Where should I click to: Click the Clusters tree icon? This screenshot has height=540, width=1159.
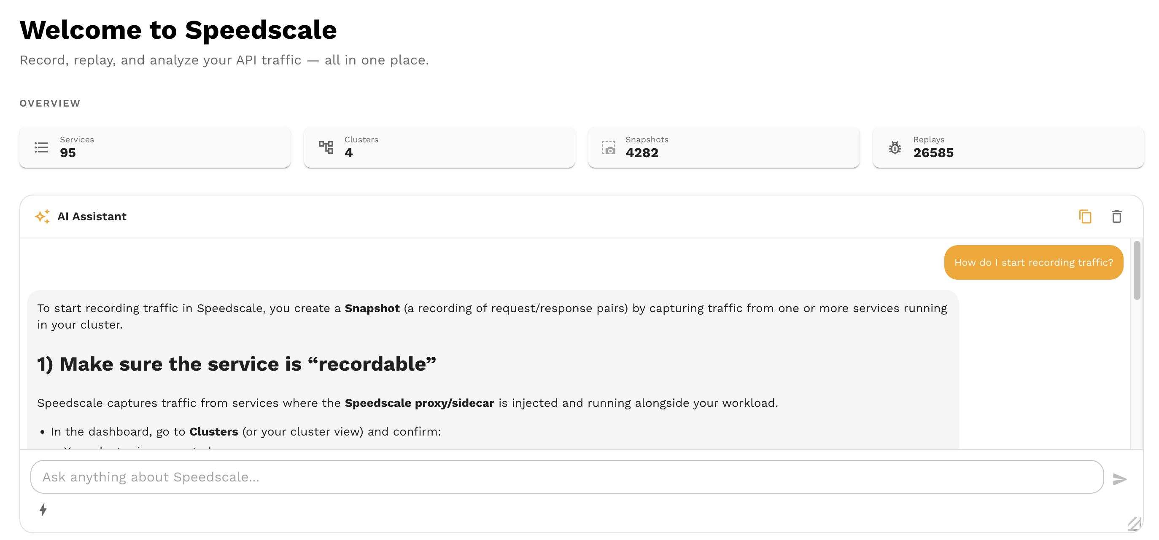(326, 147)
